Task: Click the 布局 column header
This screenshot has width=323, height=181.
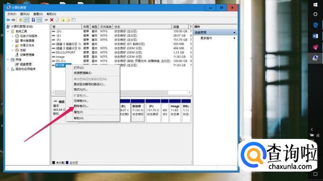Action: click(86, 27)
